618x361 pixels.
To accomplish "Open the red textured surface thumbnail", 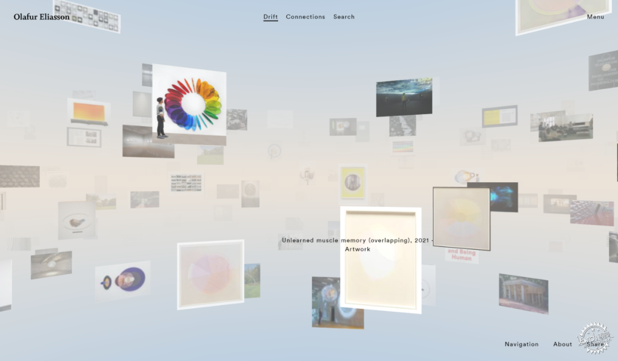I will 592,213.
